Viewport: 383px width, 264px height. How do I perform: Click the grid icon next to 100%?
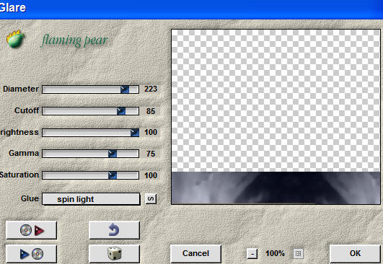click(298, 254)
